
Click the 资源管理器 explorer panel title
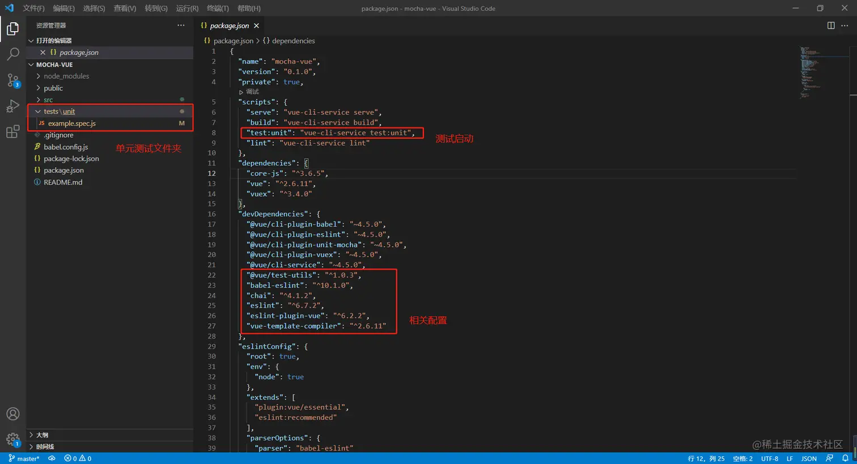point(51,25)
